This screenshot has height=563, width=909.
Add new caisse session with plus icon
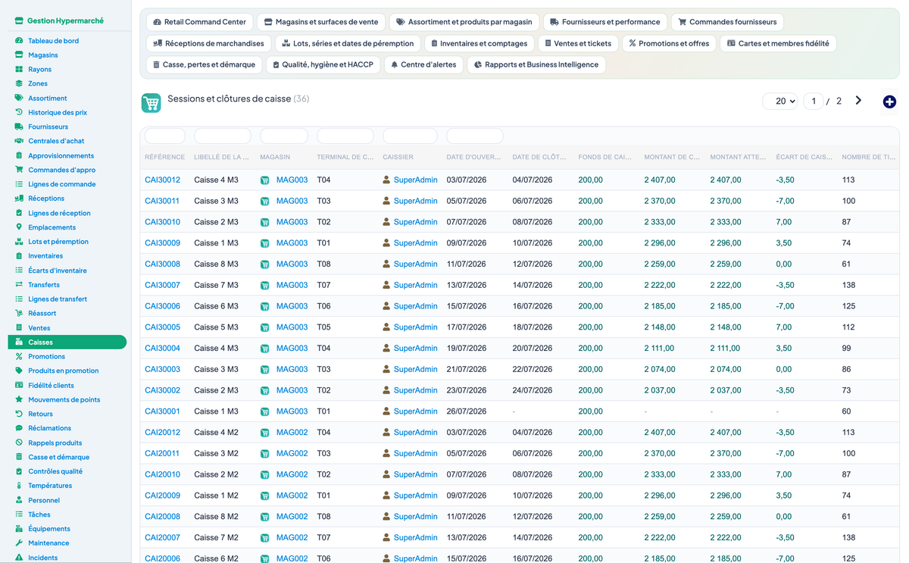tap(889, 102)
